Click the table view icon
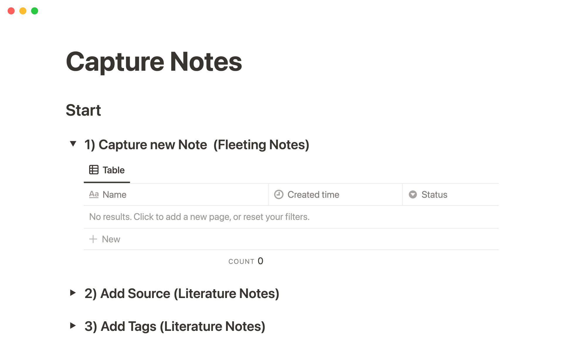The image size is (563, 352). point(94,170)
